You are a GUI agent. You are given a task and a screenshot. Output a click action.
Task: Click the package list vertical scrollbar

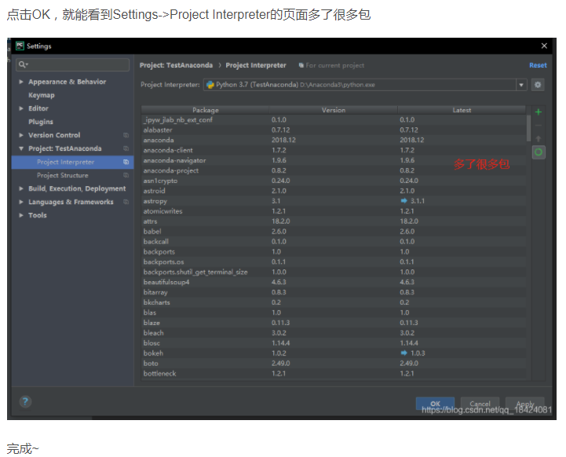click(x=528, y=129)
